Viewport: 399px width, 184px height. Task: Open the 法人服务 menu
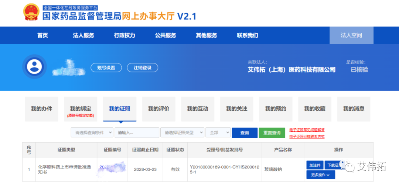83,35
